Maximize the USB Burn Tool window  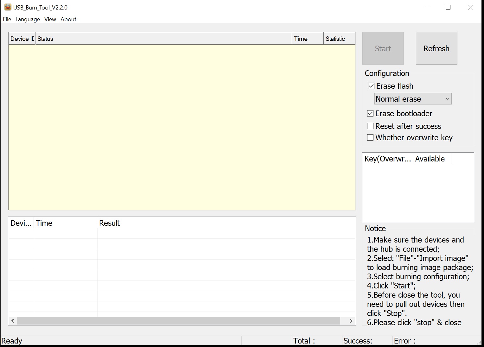coord(448,7)
